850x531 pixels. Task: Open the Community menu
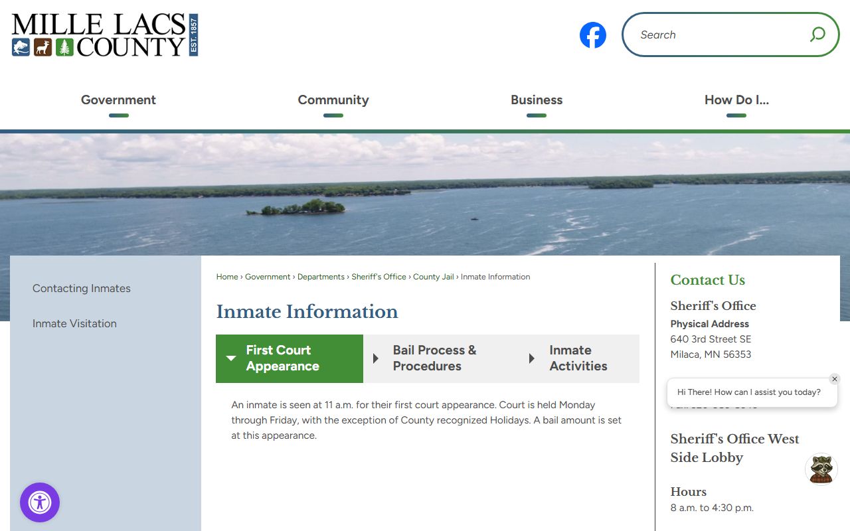(x=333, y=100)
